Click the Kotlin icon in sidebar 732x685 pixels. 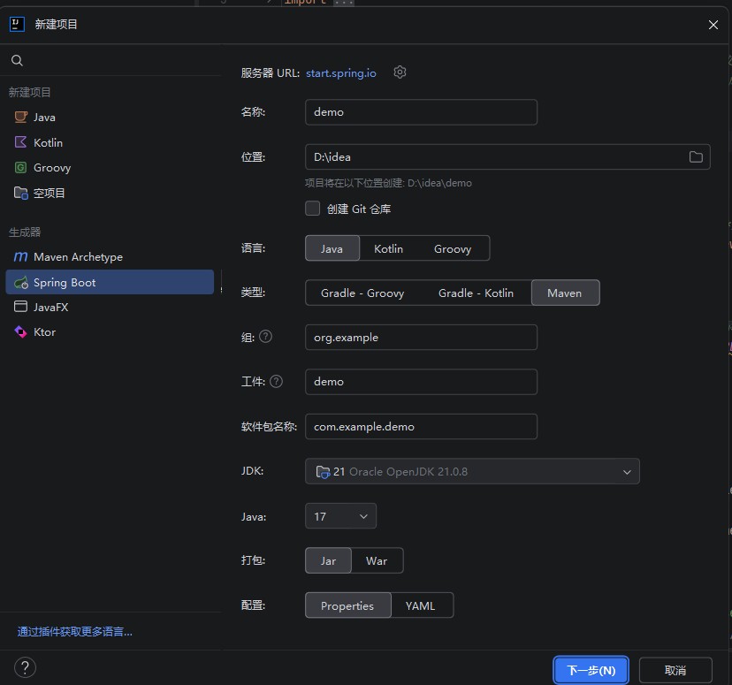[x=20, y=142]
